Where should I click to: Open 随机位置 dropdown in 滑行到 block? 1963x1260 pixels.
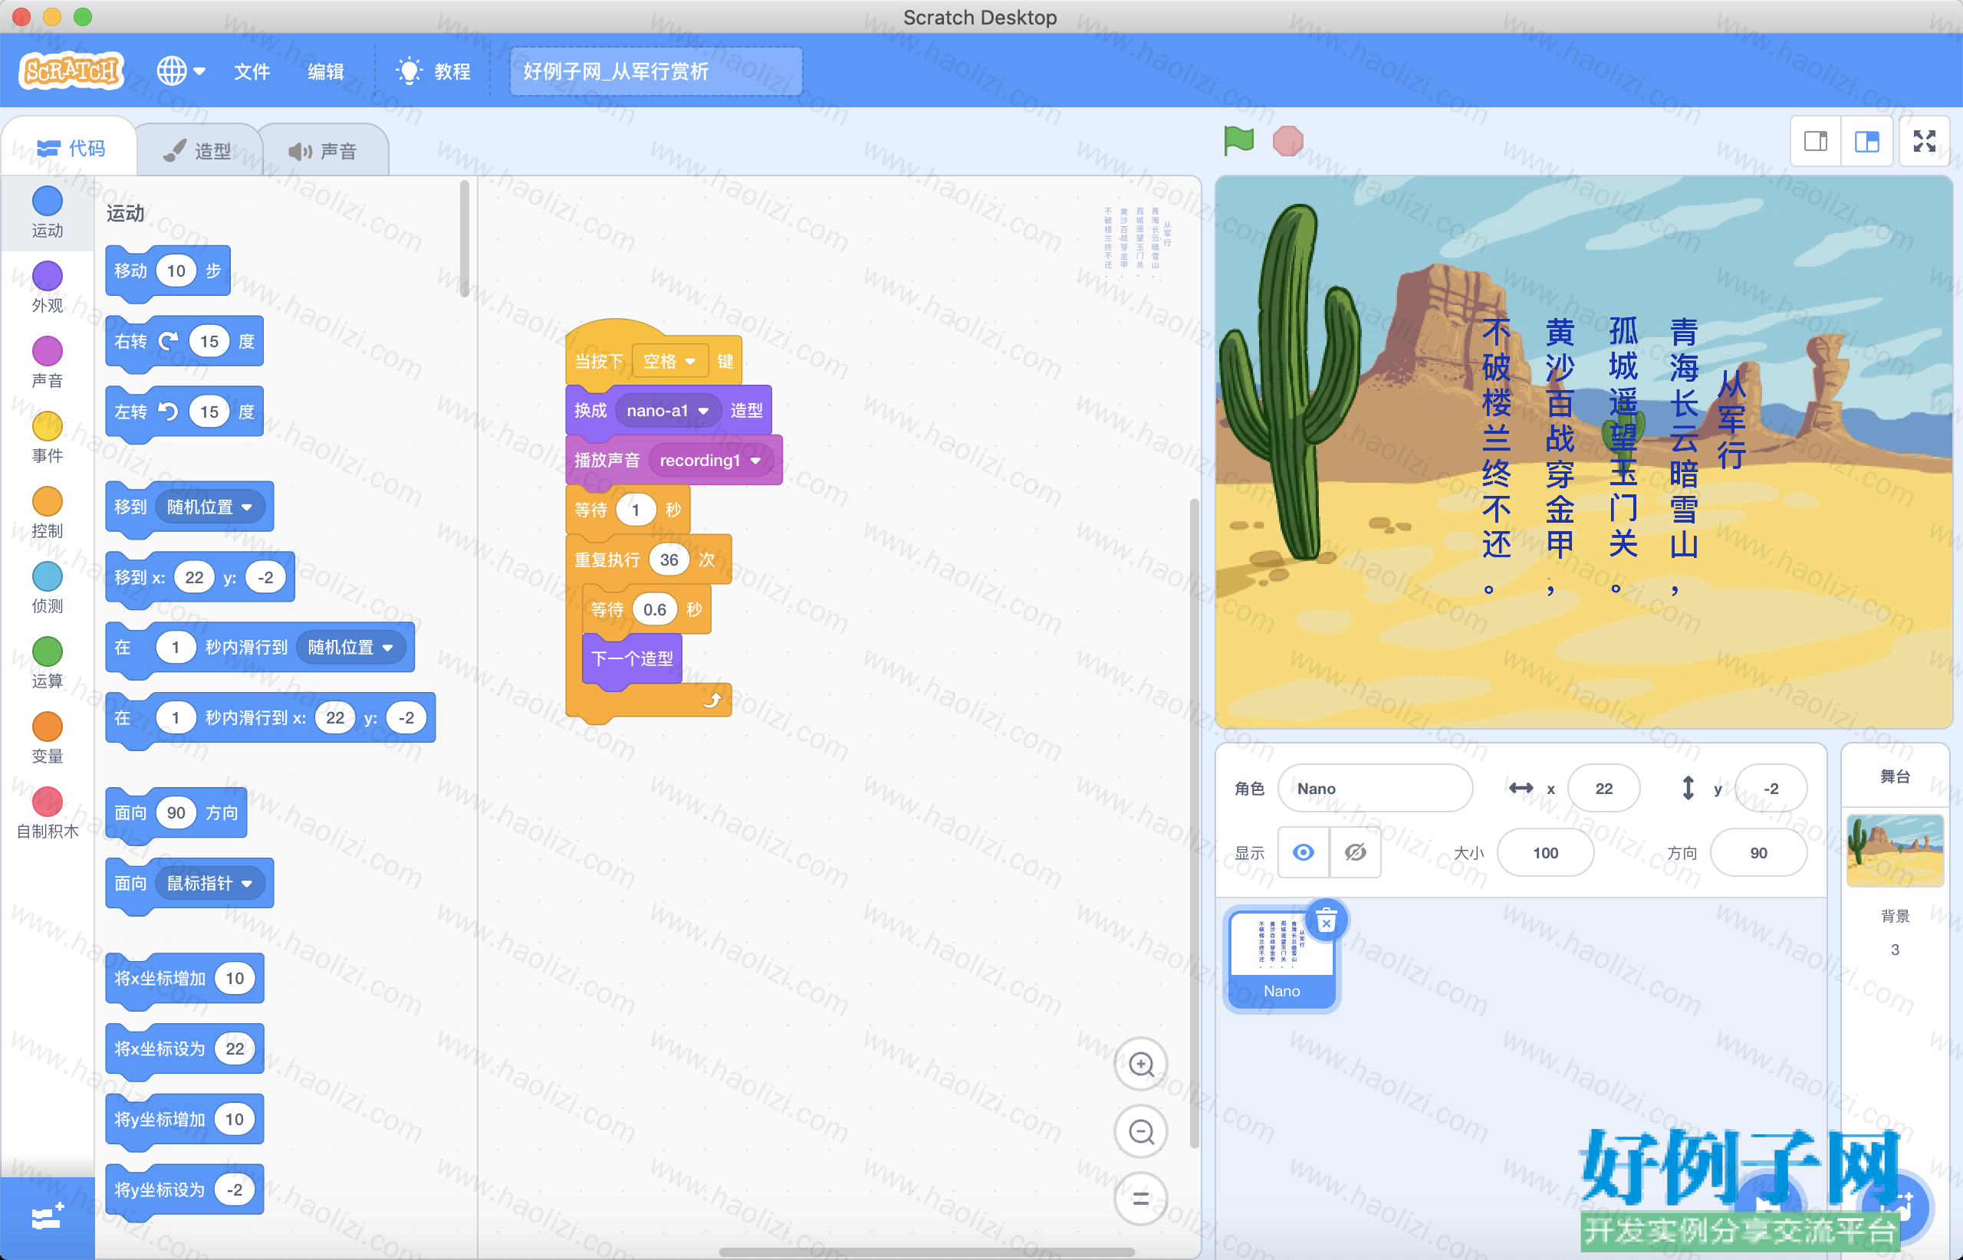[350, 647]
